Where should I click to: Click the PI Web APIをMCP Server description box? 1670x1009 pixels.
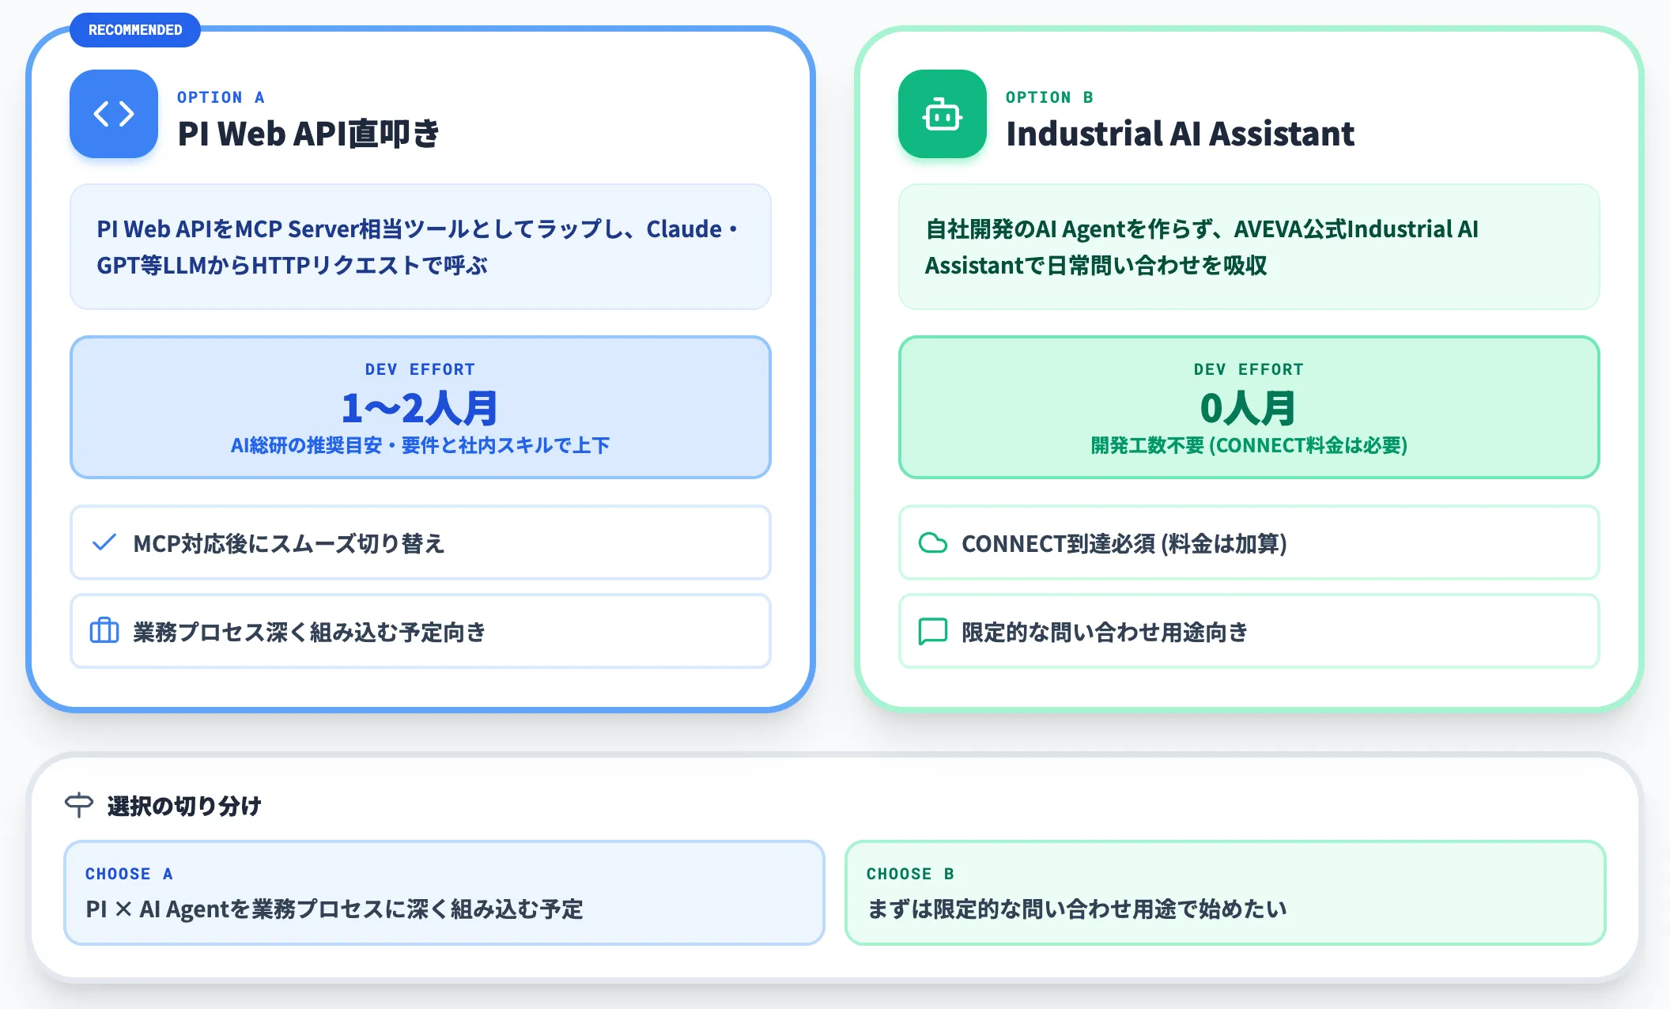421,247
